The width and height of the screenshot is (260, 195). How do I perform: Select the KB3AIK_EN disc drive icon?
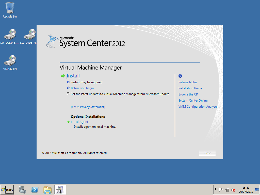point(10,62)
